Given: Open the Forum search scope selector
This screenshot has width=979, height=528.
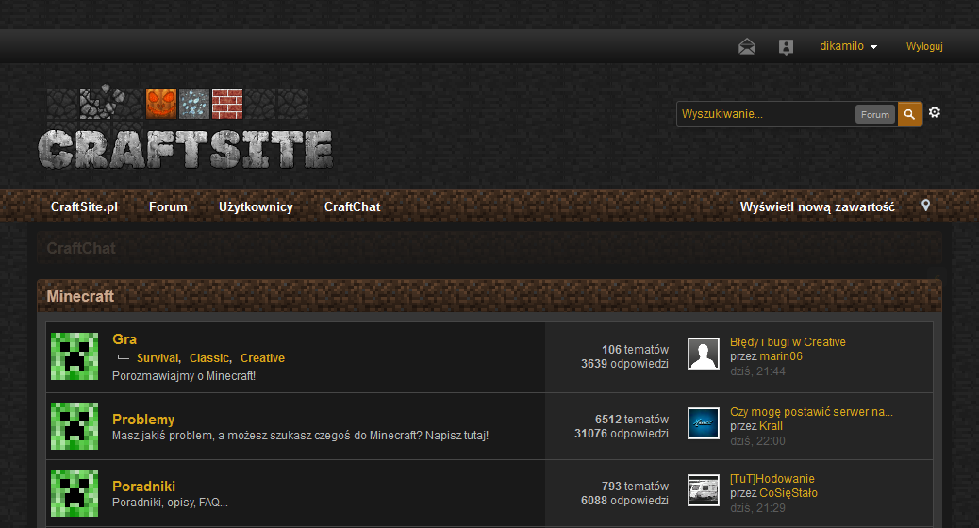Looking at the screenshot, I should tap(874, 114).
